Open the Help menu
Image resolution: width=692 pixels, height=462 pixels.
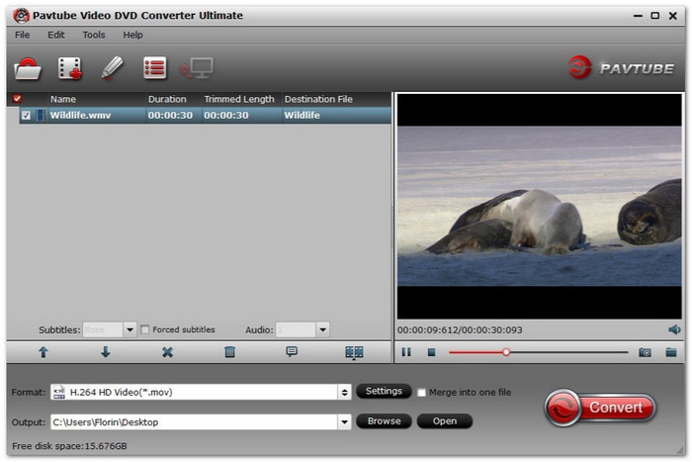point(132,35)
